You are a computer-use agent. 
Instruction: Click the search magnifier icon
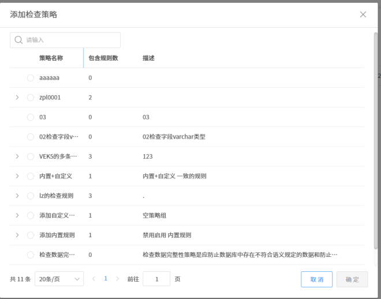point(18,40)
